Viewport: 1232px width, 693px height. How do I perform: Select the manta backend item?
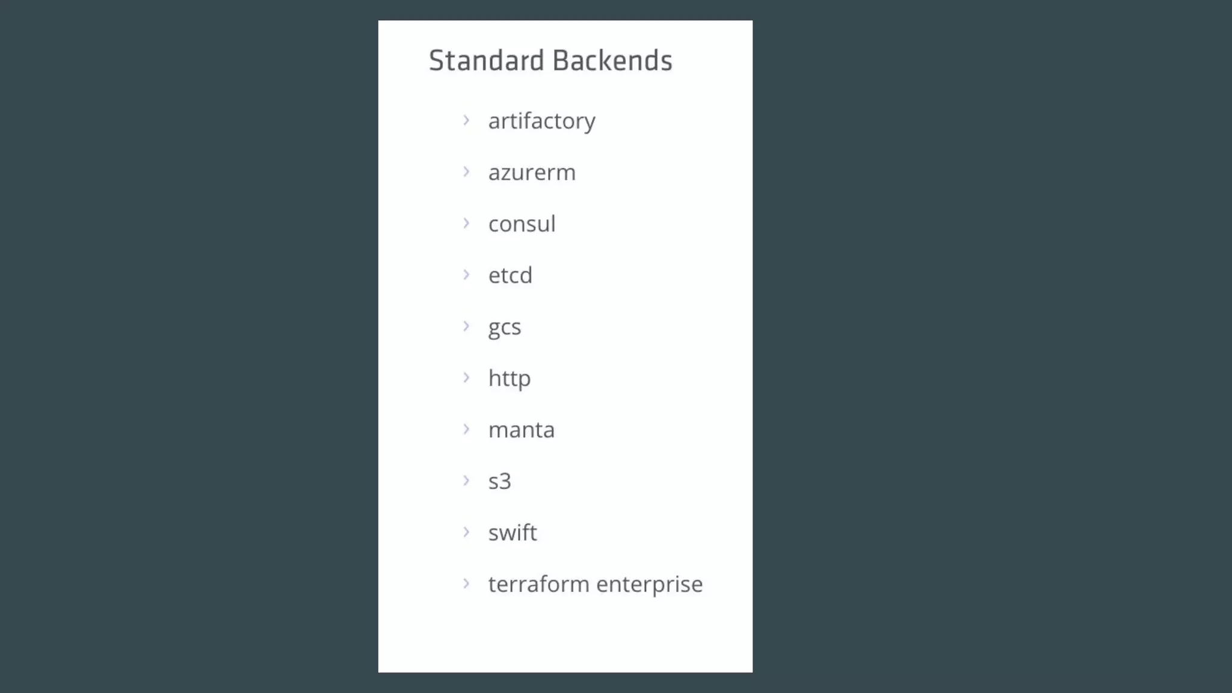pyautogui.click(x=521, y=430)
